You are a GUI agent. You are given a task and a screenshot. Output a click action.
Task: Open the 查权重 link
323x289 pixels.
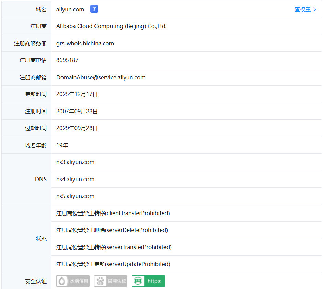303,9
